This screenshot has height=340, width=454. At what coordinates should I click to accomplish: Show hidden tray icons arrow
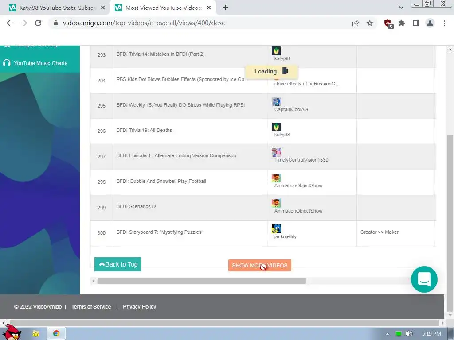point(387,334)
